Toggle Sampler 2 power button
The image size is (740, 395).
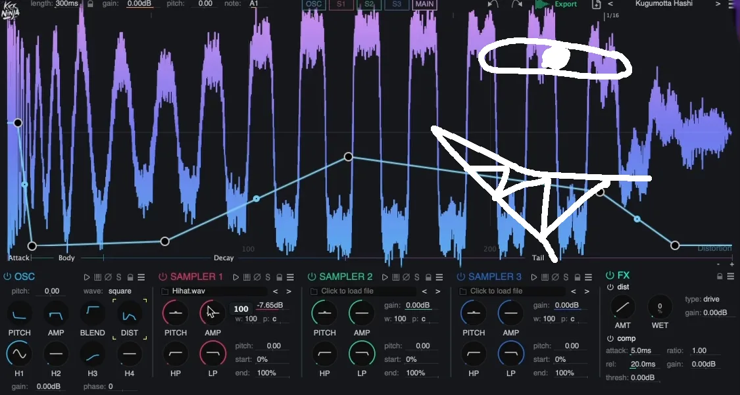tap(312, 277)
